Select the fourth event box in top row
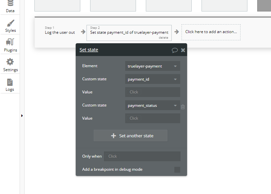Image resolution: width=271 pixels, height=194 pixels. pyautogui.click(x=224, y=6)
